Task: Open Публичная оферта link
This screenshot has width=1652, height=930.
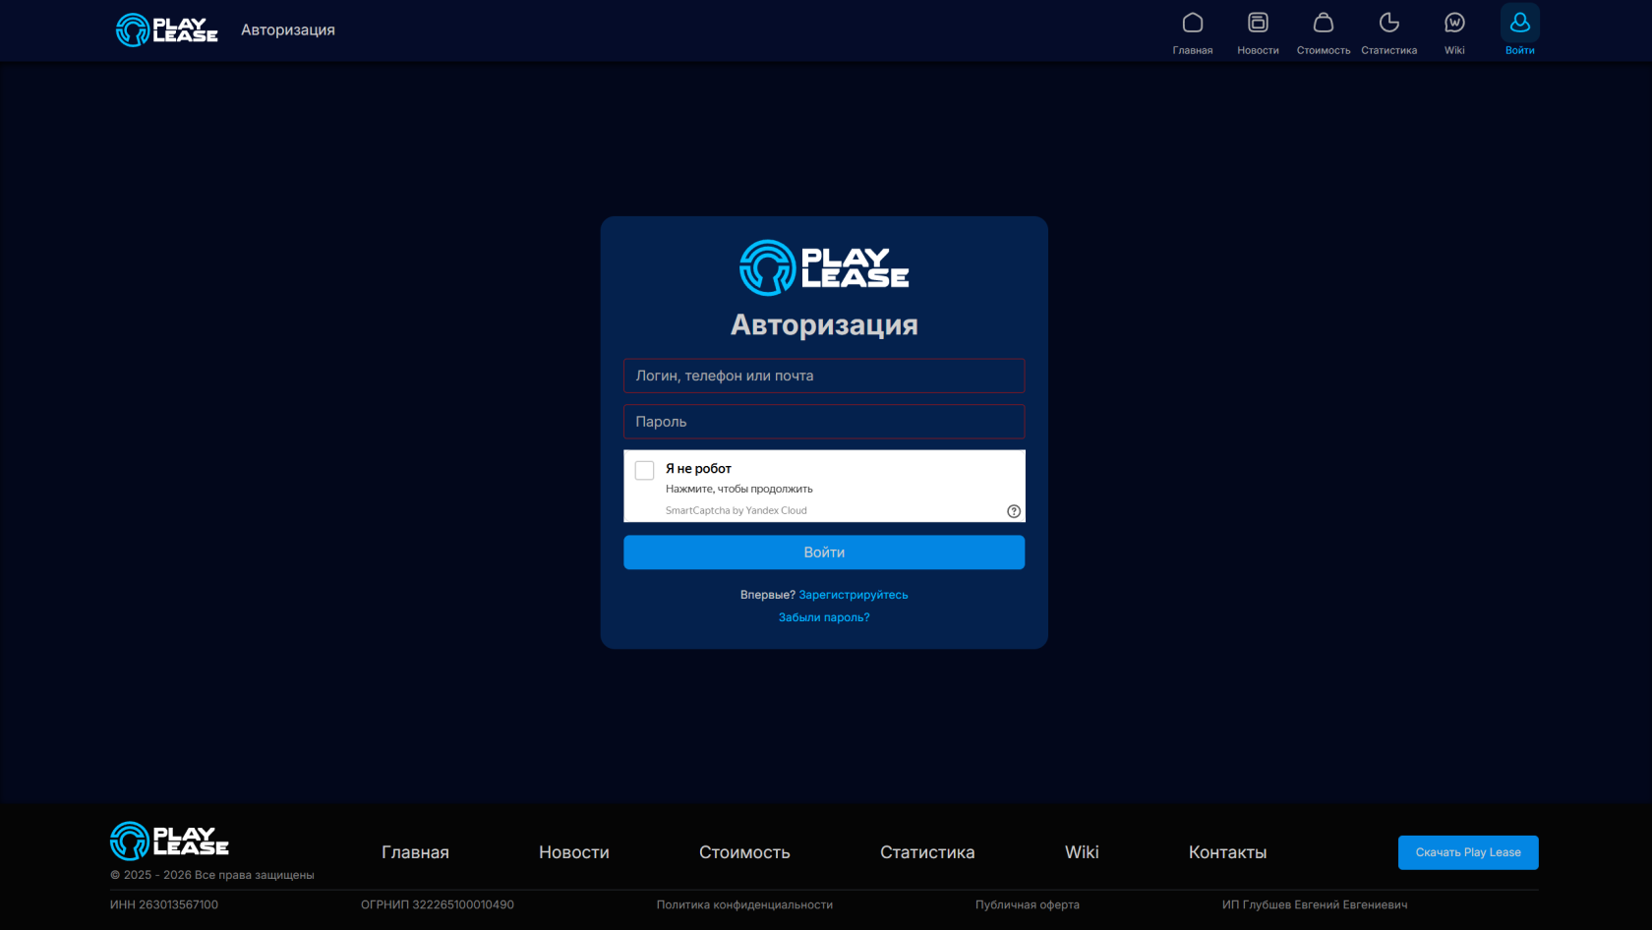Action: [x=1028, y=904]
